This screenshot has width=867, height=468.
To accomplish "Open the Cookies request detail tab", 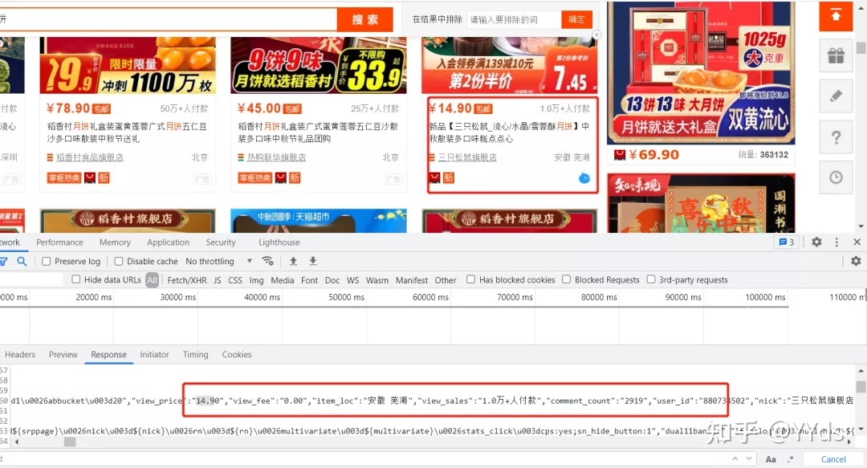I will coord(237,355).
